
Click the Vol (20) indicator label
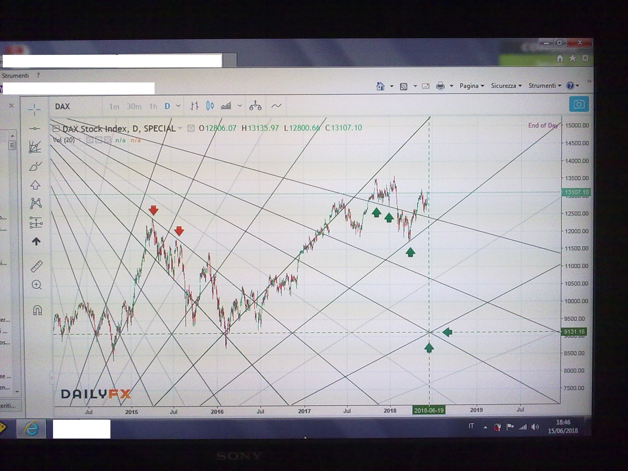click(64, 140)
